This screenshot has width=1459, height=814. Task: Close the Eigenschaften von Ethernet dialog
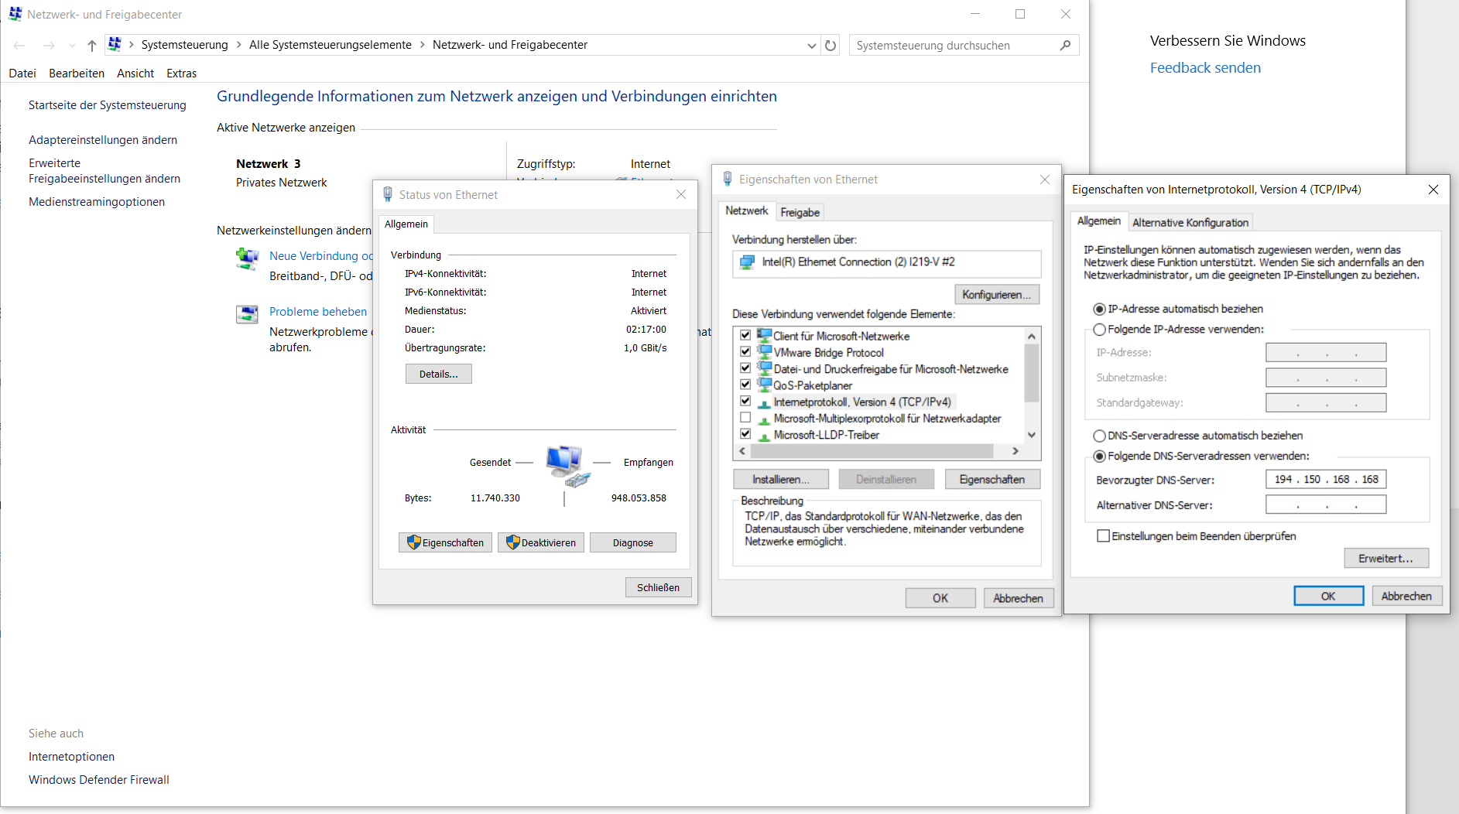click(x=1045, y=180)
